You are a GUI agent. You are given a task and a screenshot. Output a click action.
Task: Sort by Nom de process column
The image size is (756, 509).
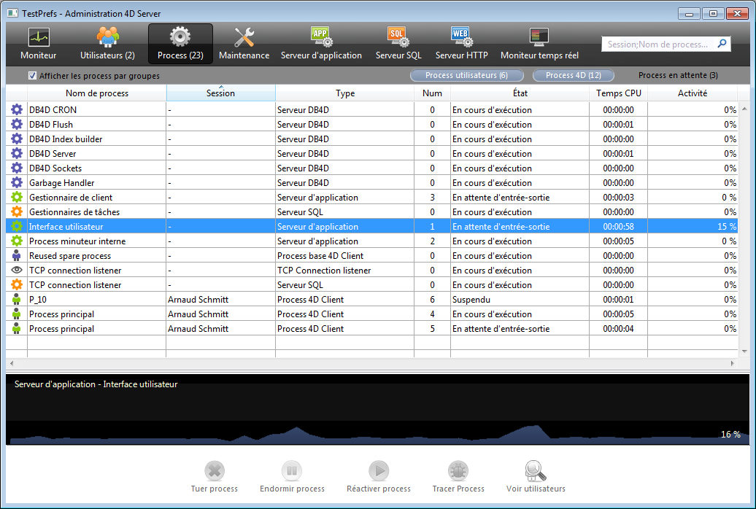pyautogui.click(x=96, y=93)
